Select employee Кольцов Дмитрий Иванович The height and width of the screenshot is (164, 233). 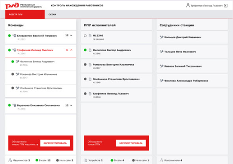pyautogui.click(x=192, y=37)
